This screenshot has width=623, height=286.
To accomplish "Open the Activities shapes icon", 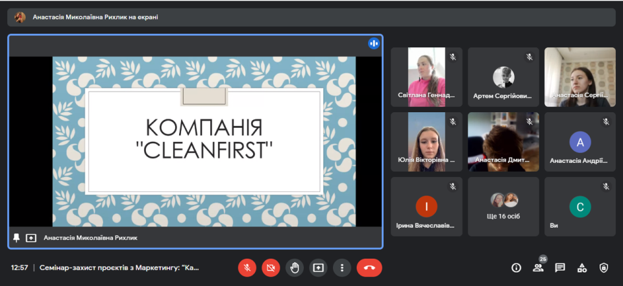I will (582, 267).
